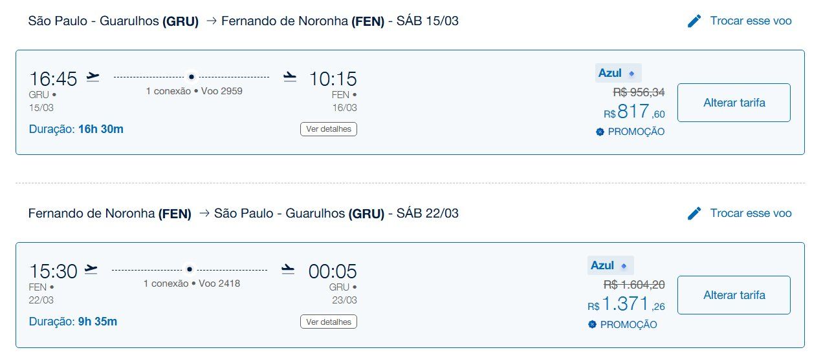823x359 pixels.
Task: Click the promotion badge icon under R$ 1.371,26
Action: (591, 325)
